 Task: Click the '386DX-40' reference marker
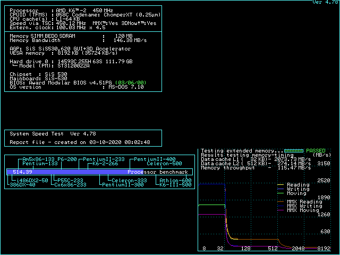22,185
